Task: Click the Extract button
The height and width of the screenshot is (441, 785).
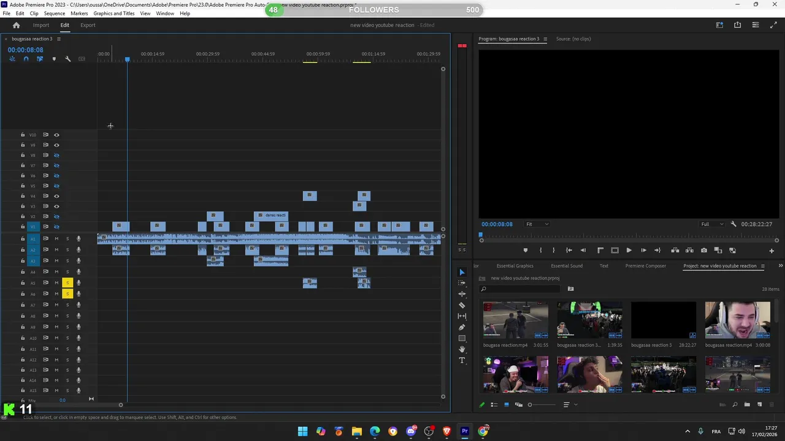Action: click(x=689, y=251)
